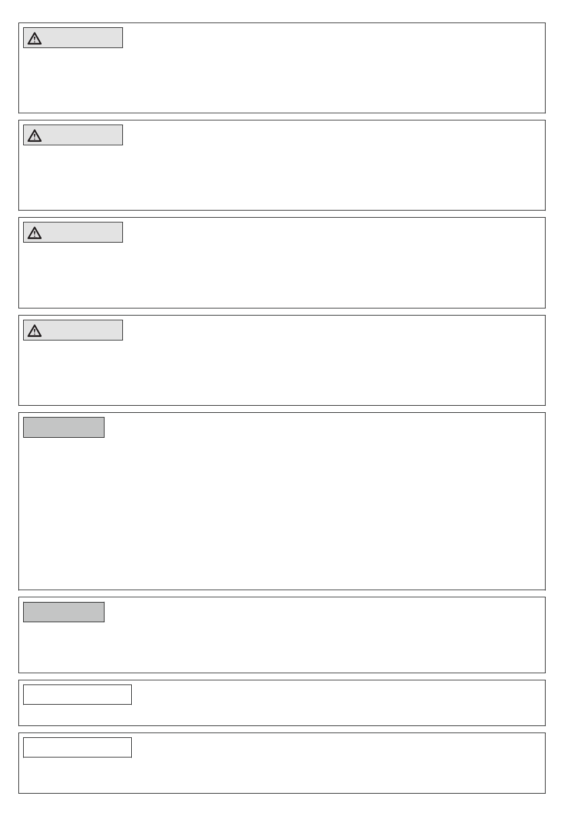Select the blank body of the third warning box
This screenshot has width=564, height=815.
click(282, 275)
